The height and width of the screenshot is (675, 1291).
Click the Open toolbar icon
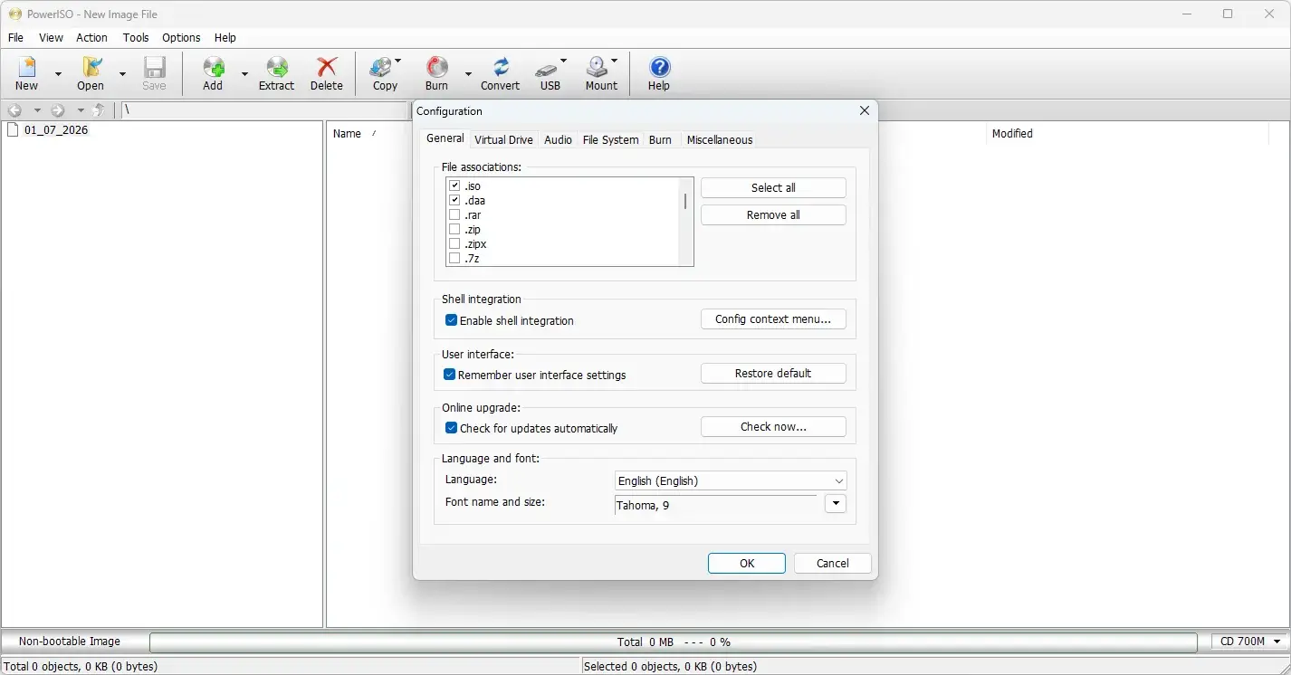tap(91, 67)
